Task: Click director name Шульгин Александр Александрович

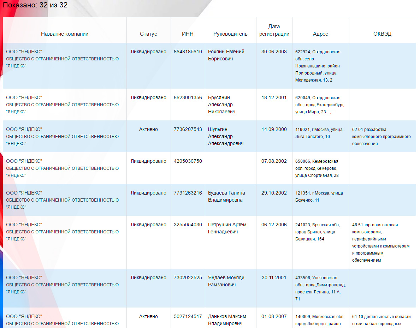Action: pyautogui.click(x=225, y=136)
